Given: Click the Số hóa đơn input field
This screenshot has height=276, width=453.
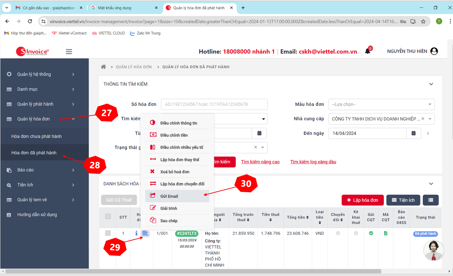Looking at the screenshot, I should click(x=214, y=104).
